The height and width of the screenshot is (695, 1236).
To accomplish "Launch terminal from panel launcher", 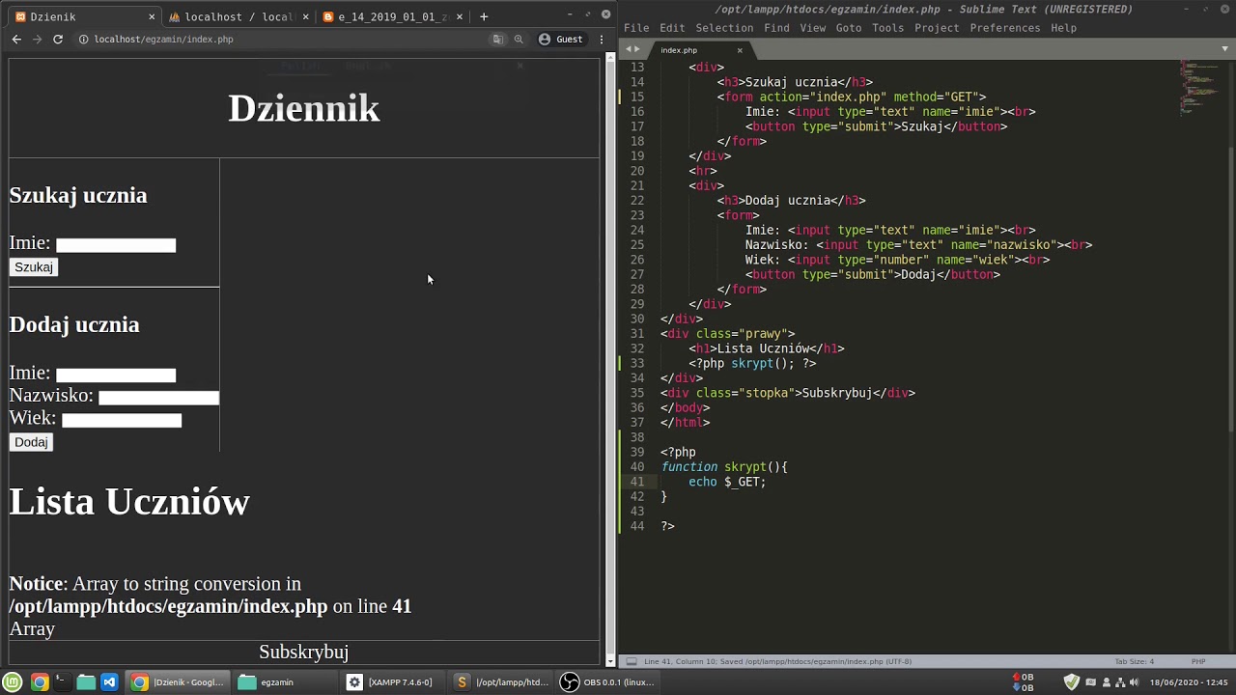I will (62, 682).
